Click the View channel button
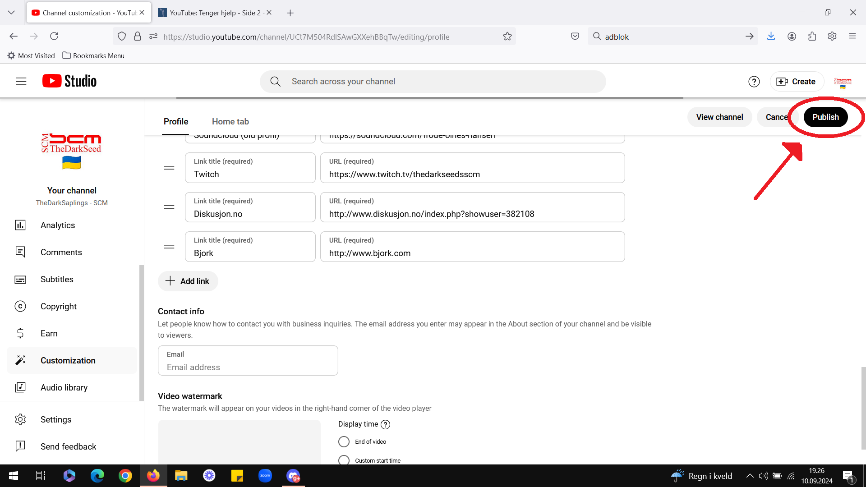The image size is (866, 487). click(x=719, y=117)
